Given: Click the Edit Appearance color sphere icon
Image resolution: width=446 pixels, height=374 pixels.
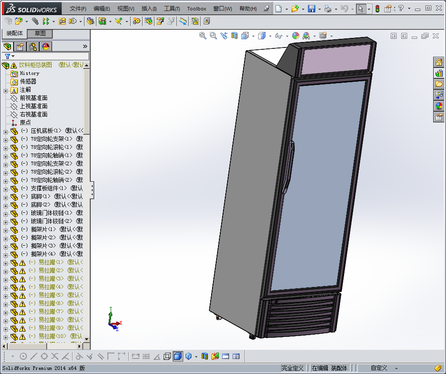Looking at the screenshot, I should pos(296,36).
